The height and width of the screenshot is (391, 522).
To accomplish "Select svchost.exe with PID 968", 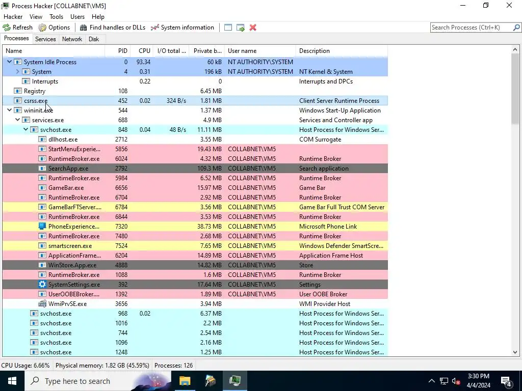I will tap(195, 313).
